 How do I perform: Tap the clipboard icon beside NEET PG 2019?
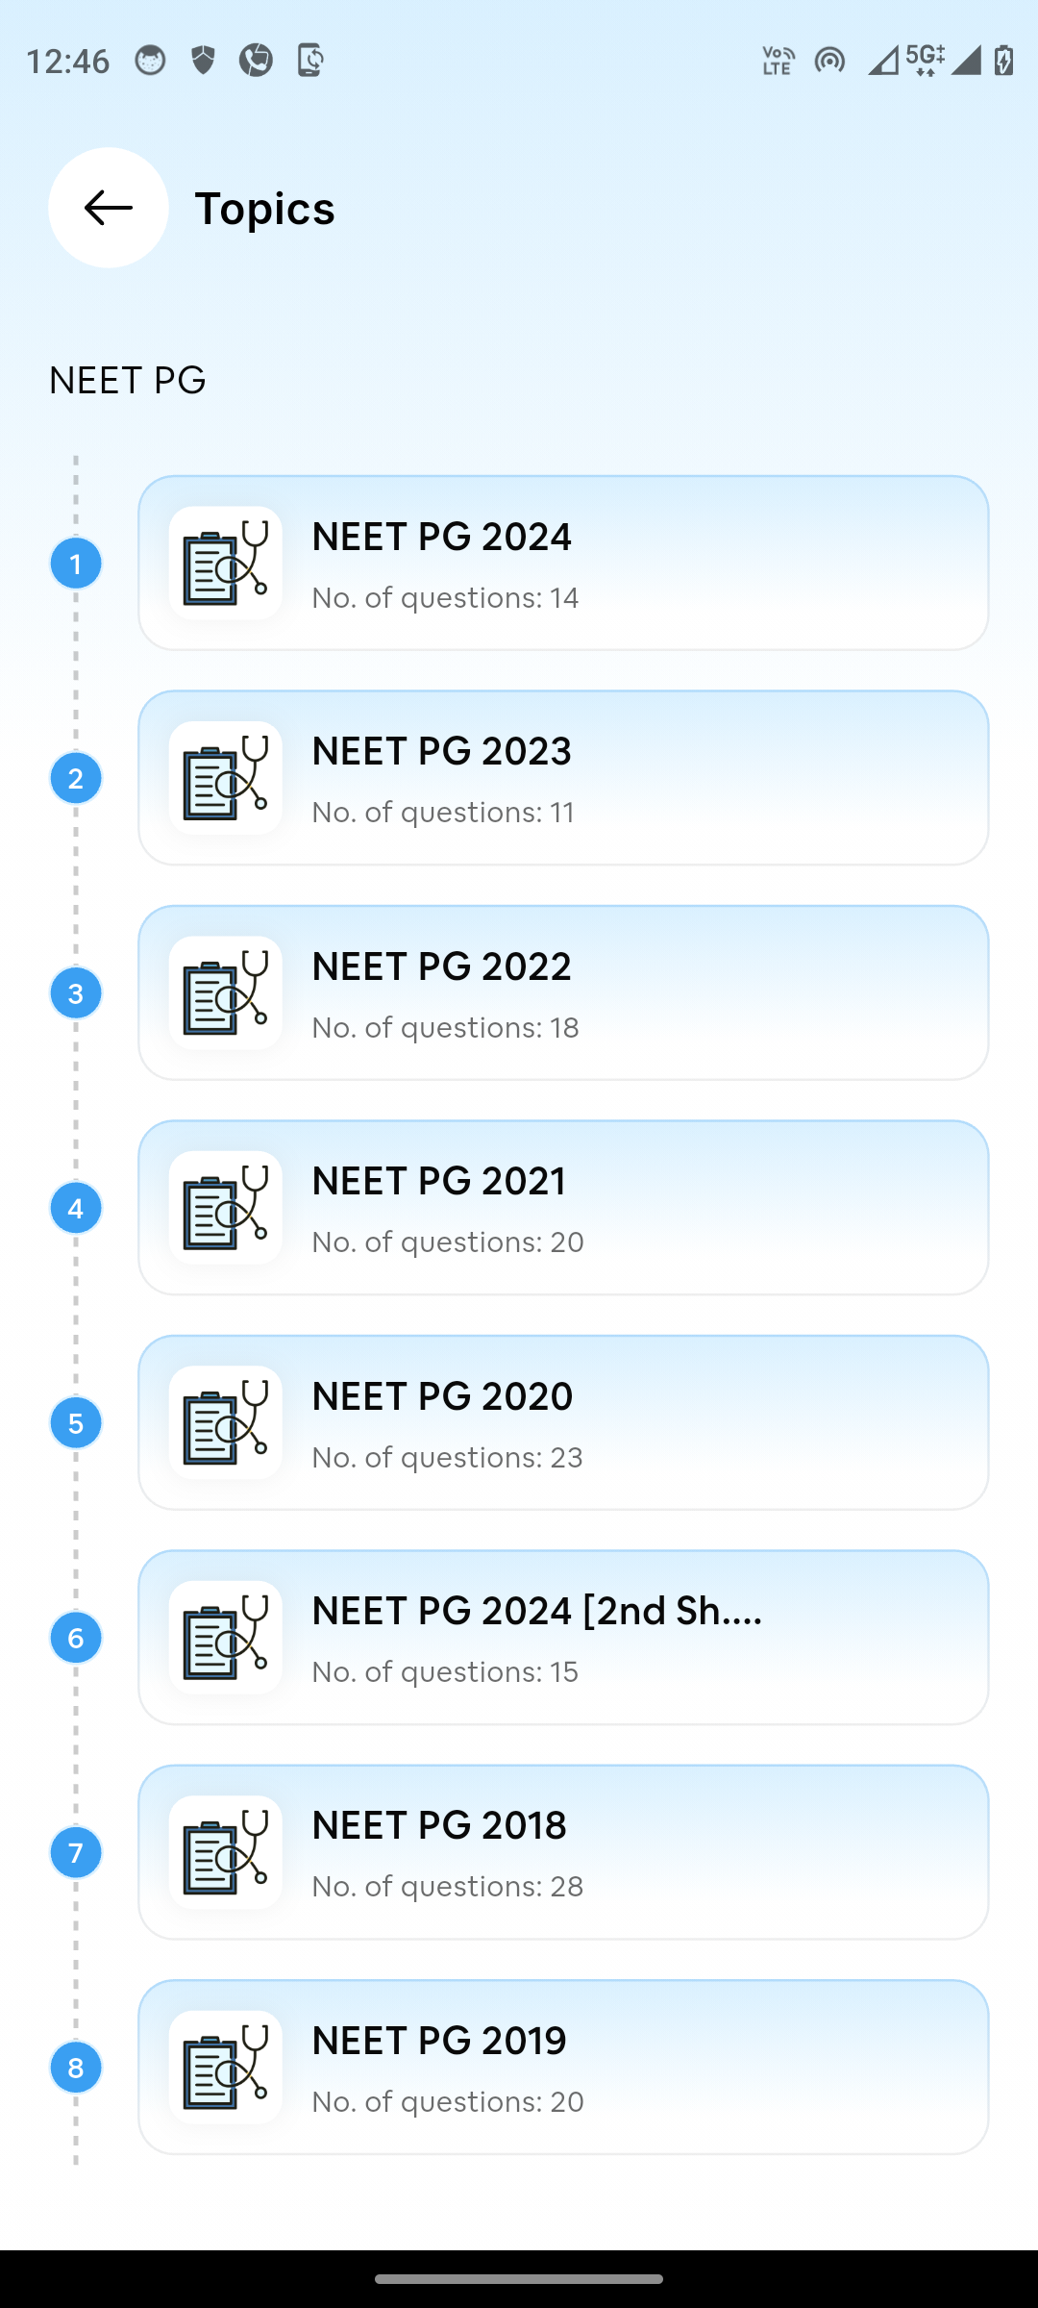click(226, 2068)
